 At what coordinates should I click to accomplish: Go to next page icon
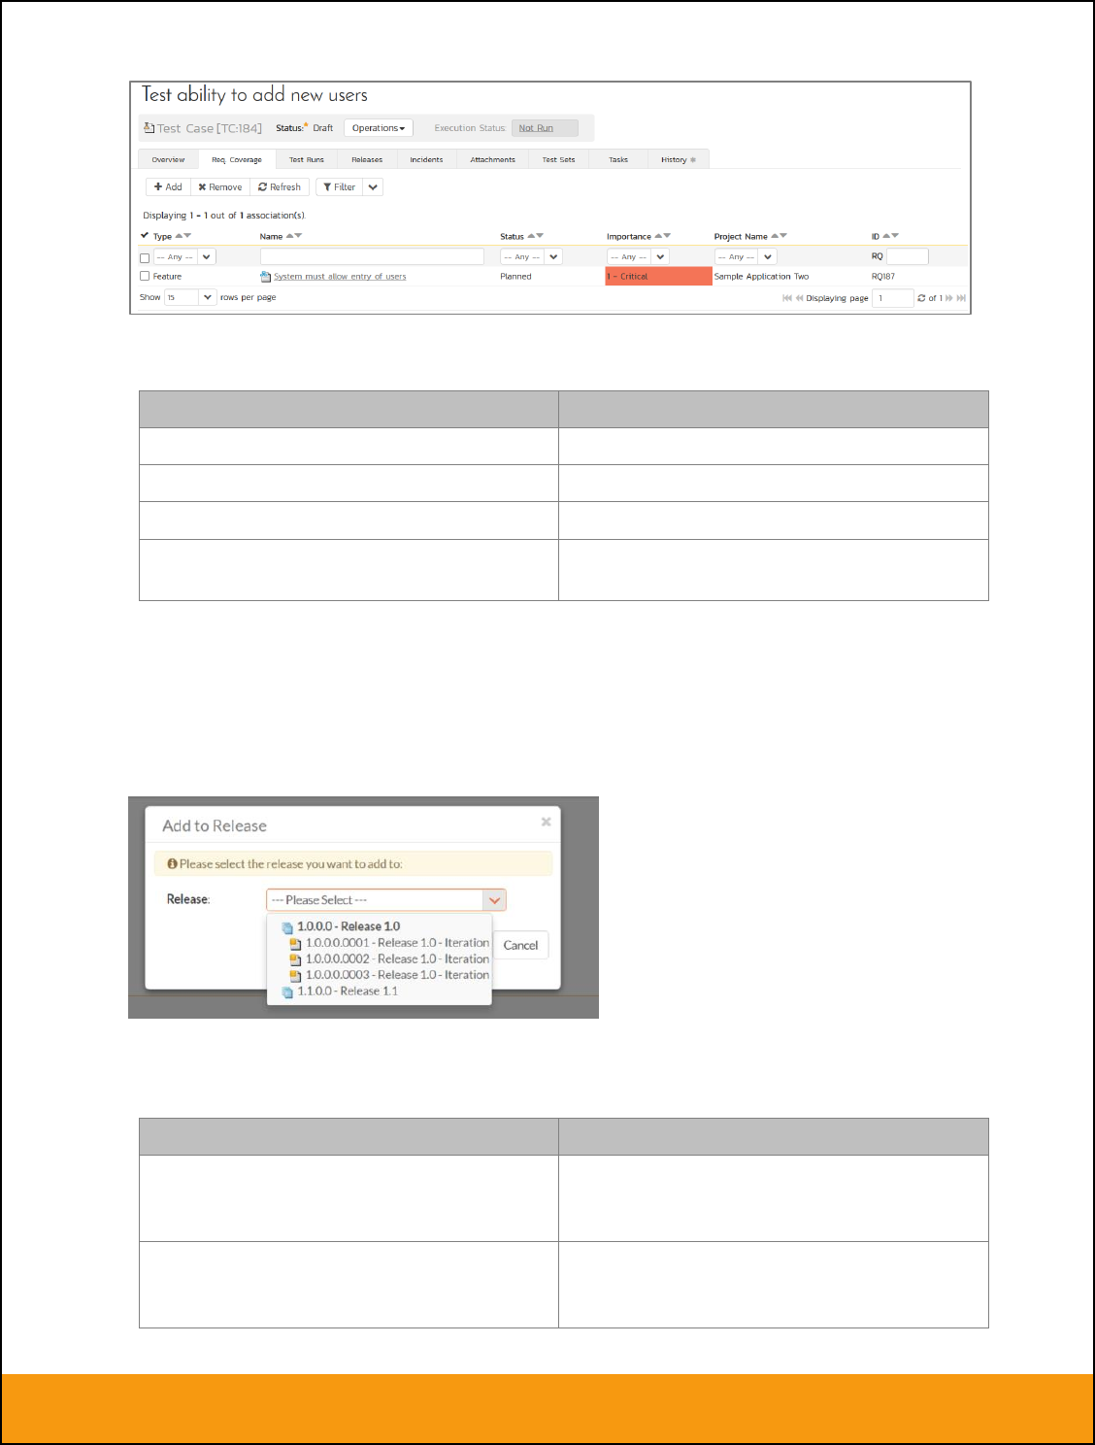pos(949,298)
